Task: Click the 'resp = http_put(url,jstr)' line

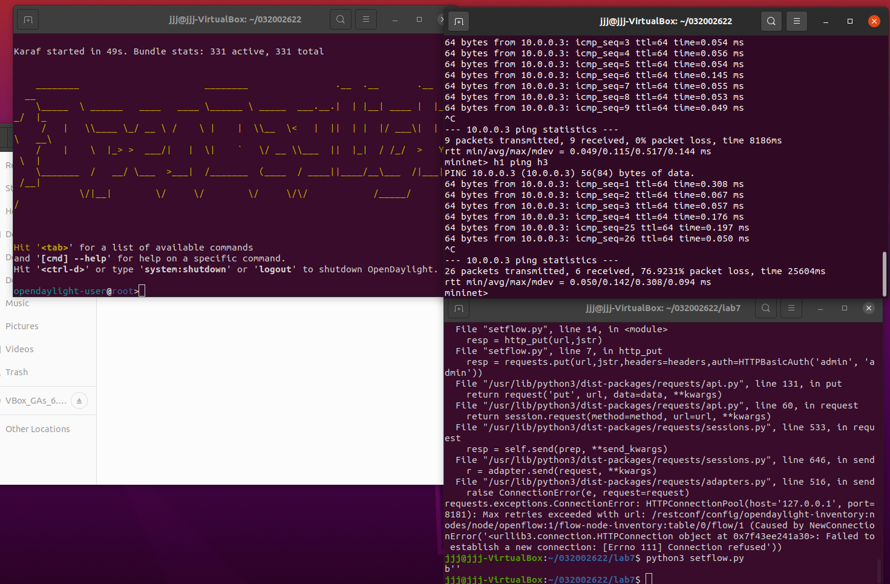Action: [534, 340]
